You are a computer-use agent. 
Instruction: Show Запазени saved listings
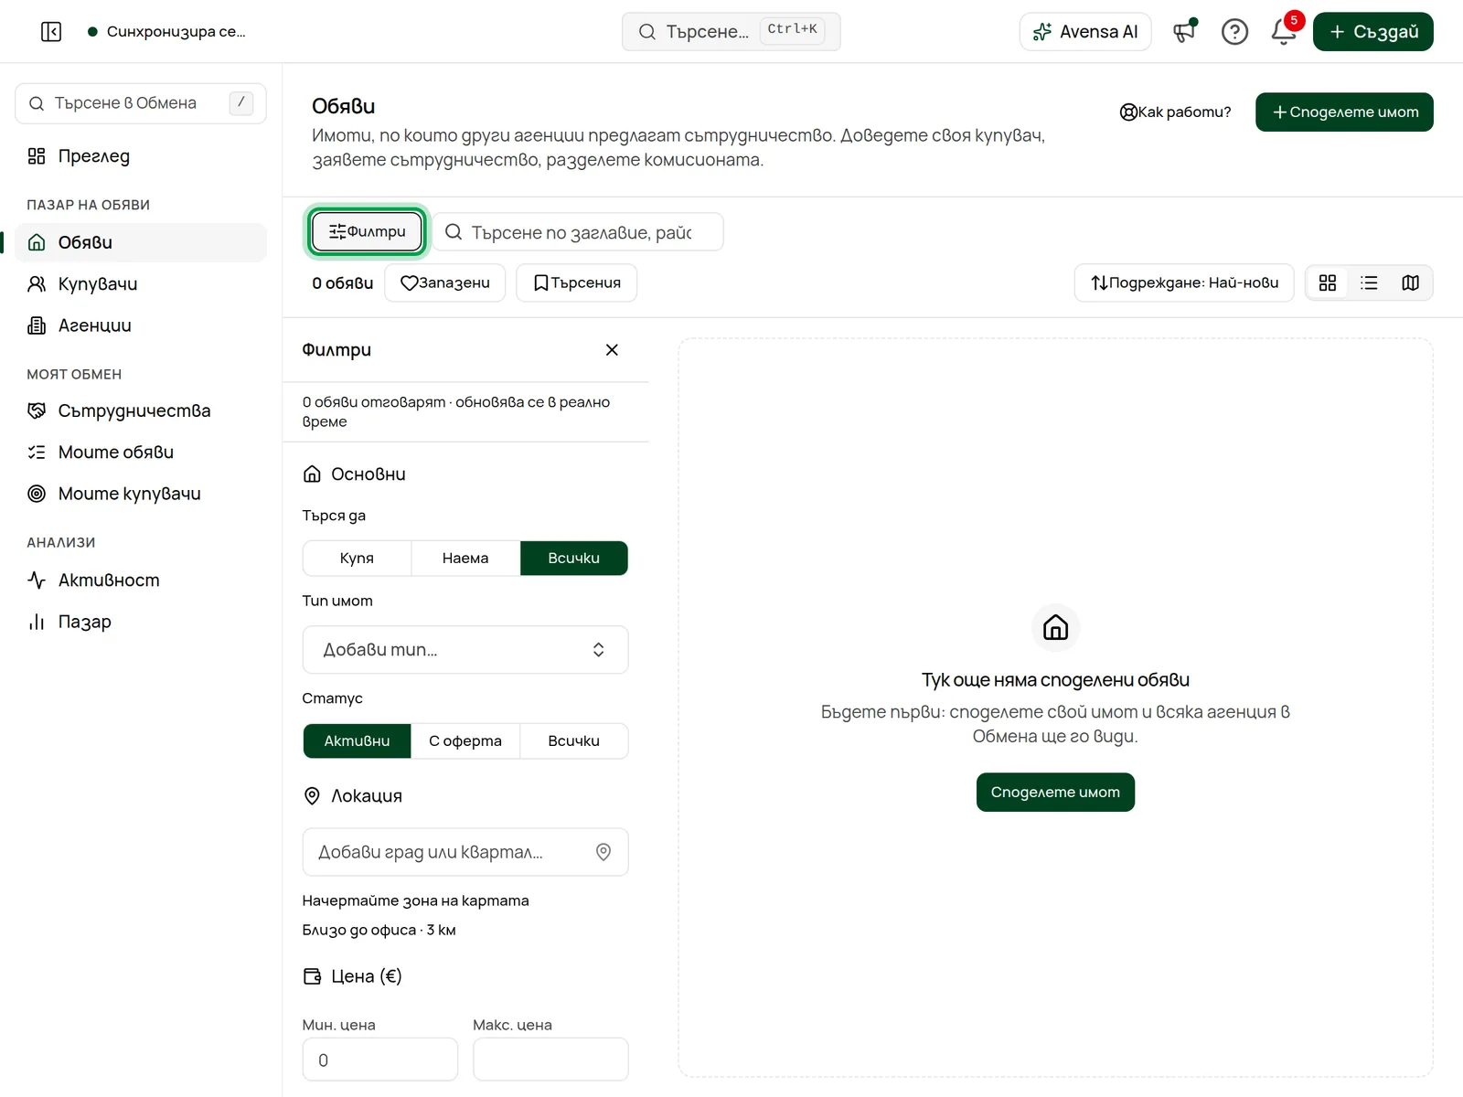tap(445, 283)
